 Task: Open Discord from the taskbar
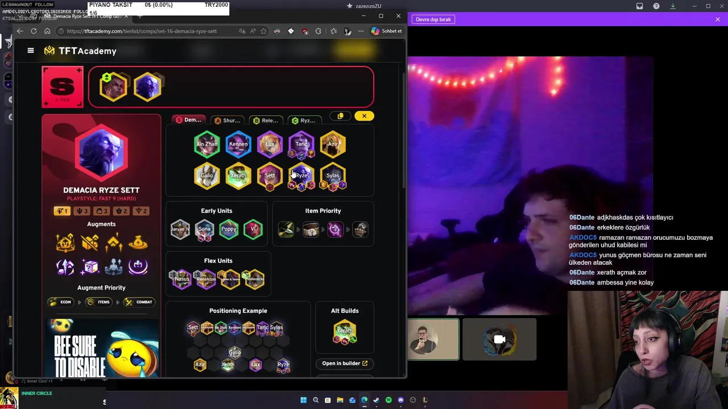pyautogui.click(x=401, y=400)
